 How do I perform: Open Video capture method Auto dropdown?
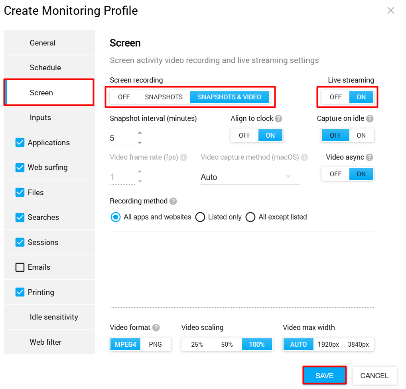[x=250, y=177]
